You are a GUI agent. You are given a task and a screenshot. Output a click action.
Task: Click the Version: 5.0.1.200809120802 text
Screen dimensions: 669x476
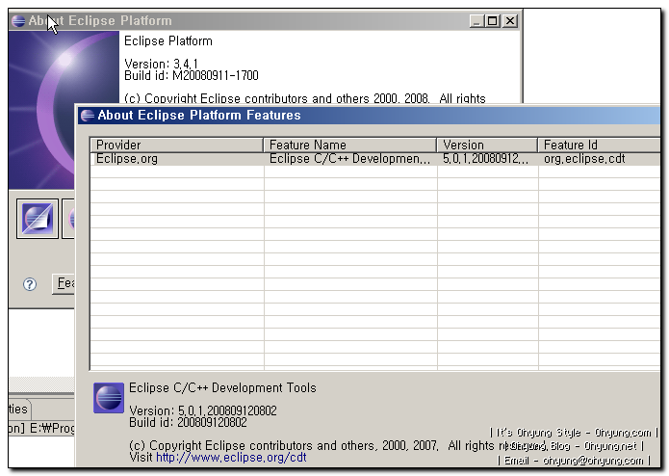point(203,410)
